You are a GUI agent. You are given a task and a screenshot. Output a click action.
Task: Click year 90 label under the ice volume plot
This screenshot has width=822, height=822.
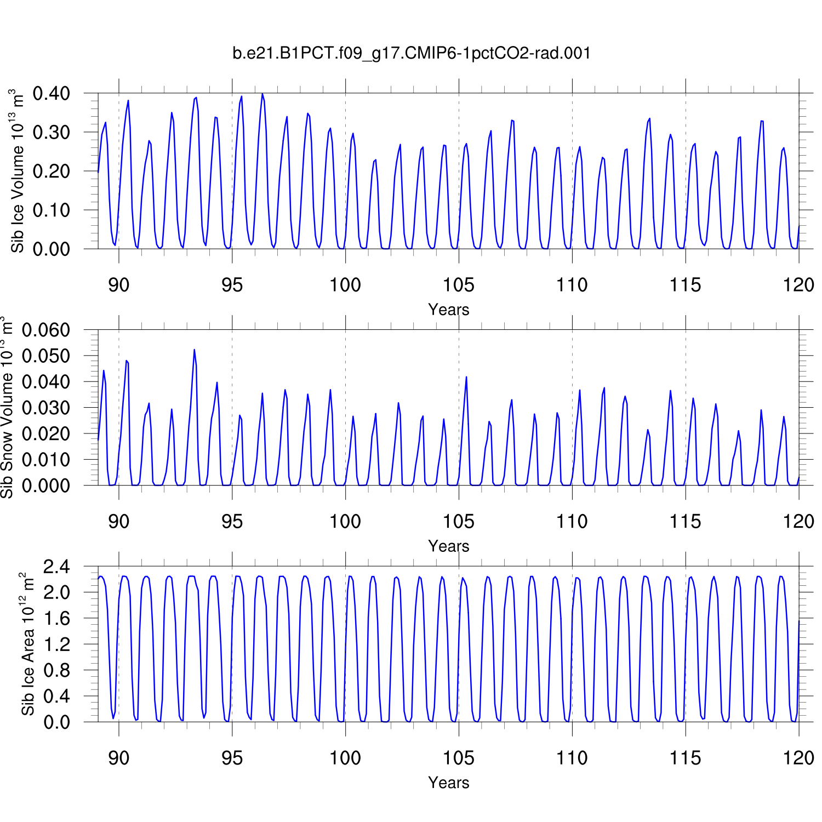tap(118, 285)
